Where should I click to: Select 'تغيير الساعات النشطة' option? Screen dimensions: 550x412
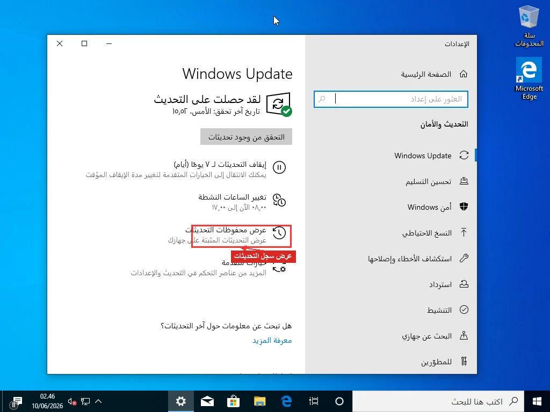[x=233, y=197]
